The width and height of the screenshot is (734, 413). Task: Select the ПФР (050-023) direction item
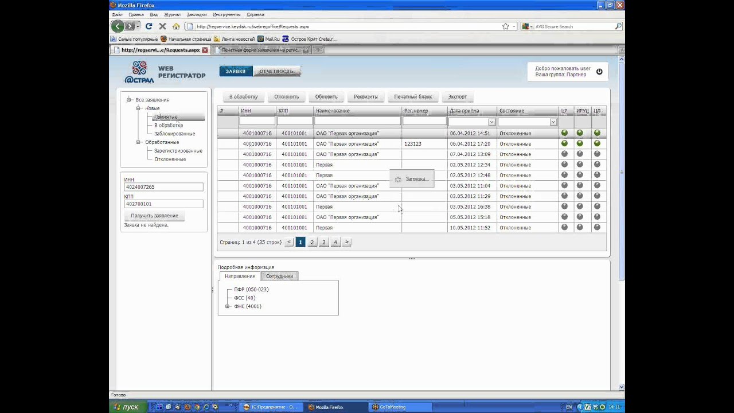click(251, 290)
